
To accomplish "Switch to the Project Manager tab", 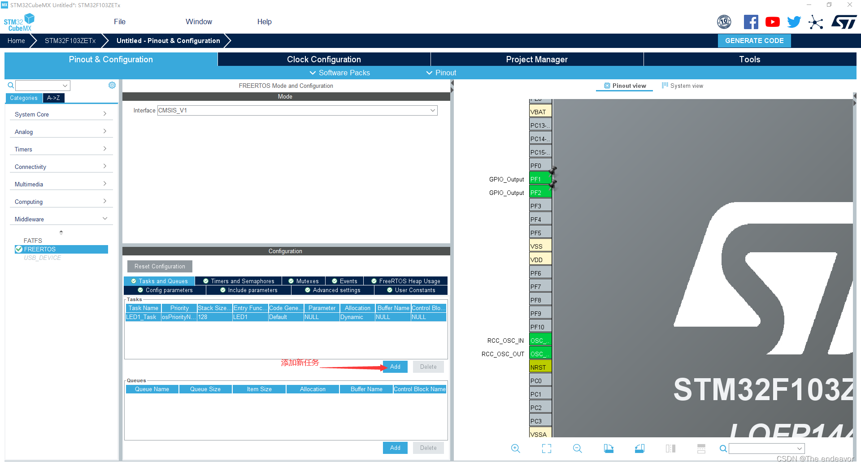I will 537,59.
